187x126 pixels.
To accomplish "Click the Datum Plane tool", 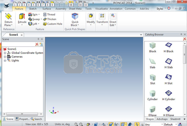I will pyautogui.click(x=8, y=20).
